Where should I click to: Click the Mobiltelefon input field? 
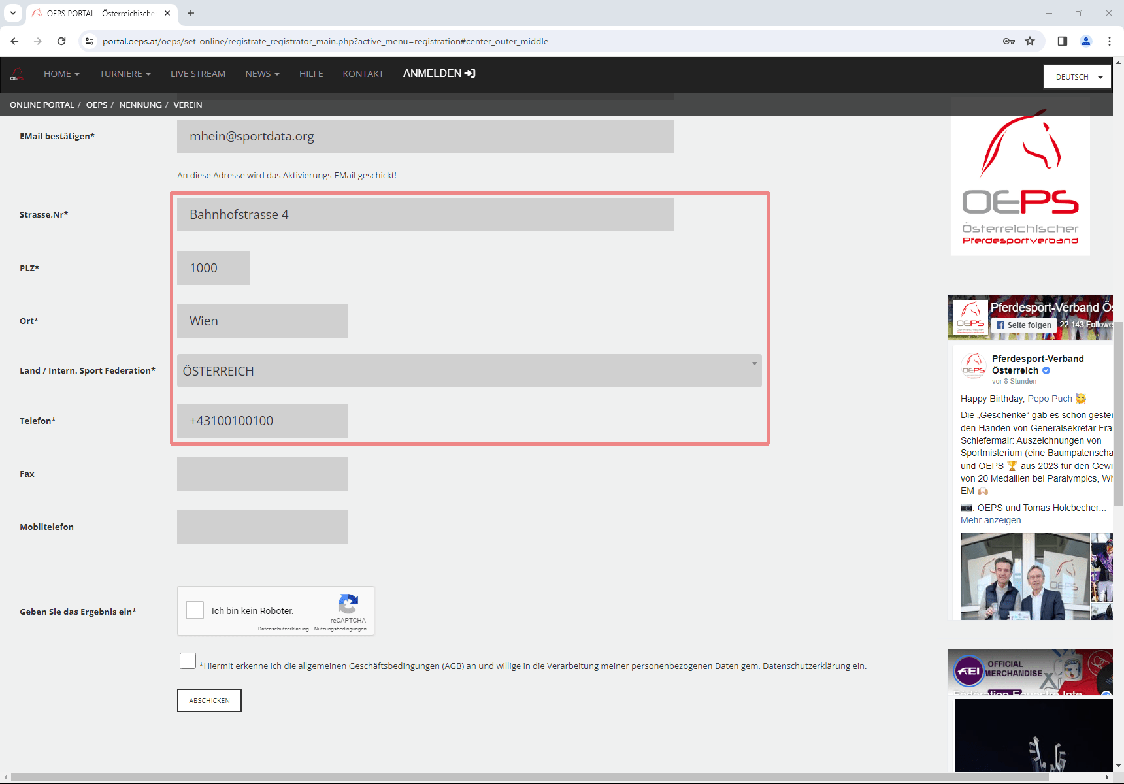tap(262, 527)
